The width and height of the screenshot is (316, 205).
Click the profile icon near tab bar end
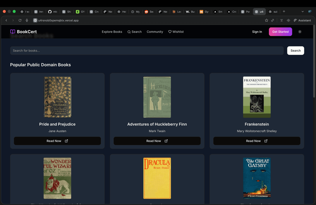[x=310, y=11]
